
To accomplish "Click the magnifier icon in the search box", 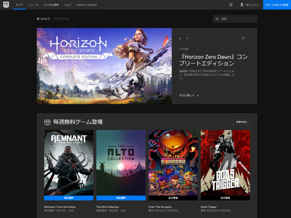I will point(217,19).
